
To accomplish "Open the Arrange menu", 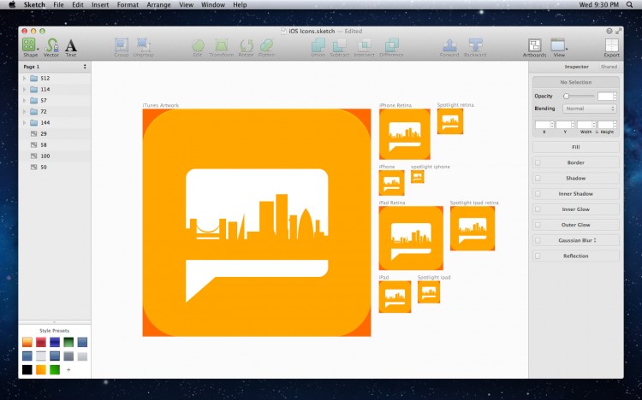I will tap(158, 5).
